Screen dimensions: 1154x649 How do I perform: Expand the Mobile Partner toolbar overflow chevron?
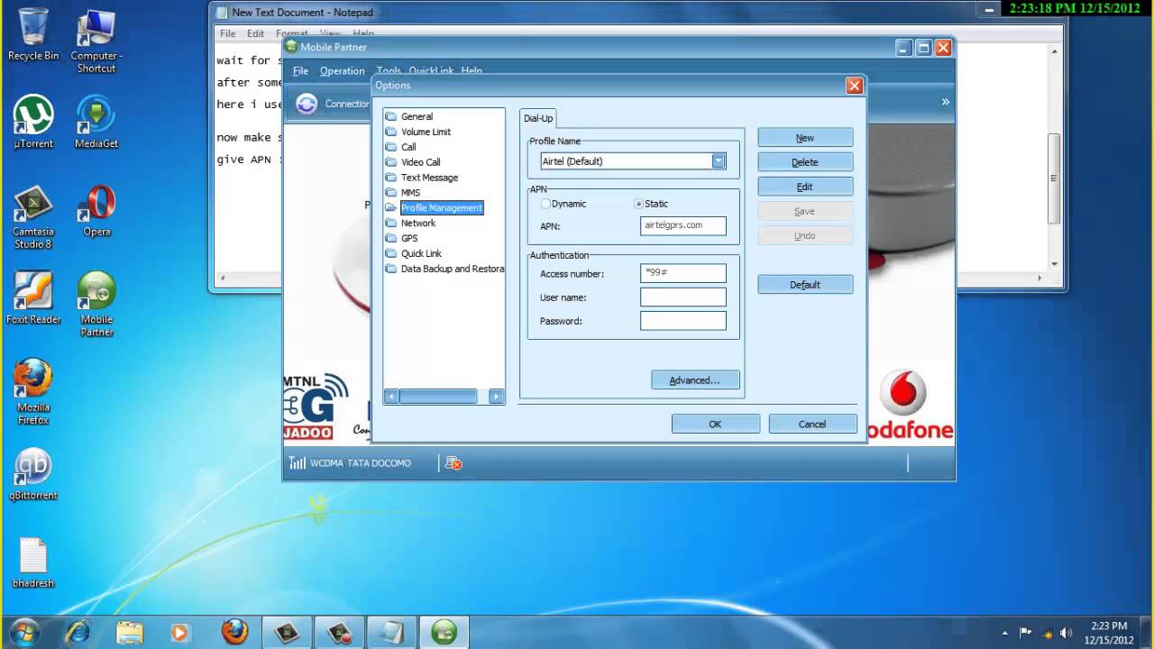(x=945, y=102)
